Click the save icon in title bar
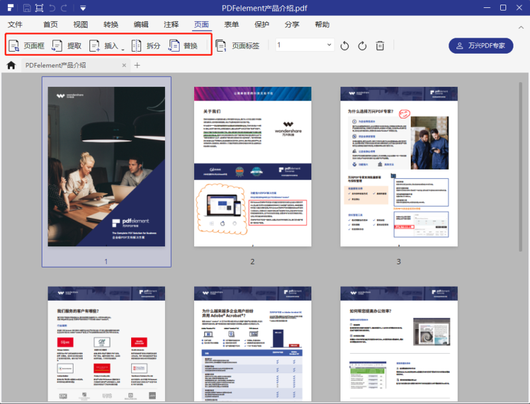Image resolution: width=530 pixels, height=404 pixels. click(x=26, y=8)
